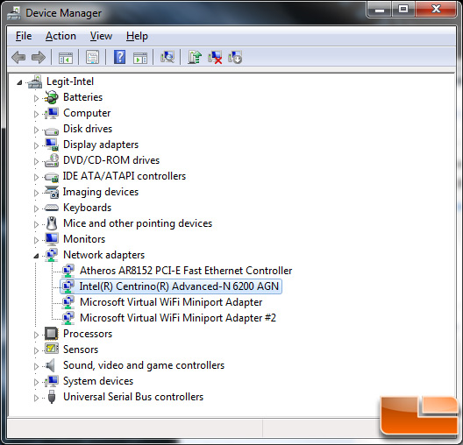Open the Properties toolbar icon
Image resolution: width=463 pixels, height=445 pixels.
point(92,57)
